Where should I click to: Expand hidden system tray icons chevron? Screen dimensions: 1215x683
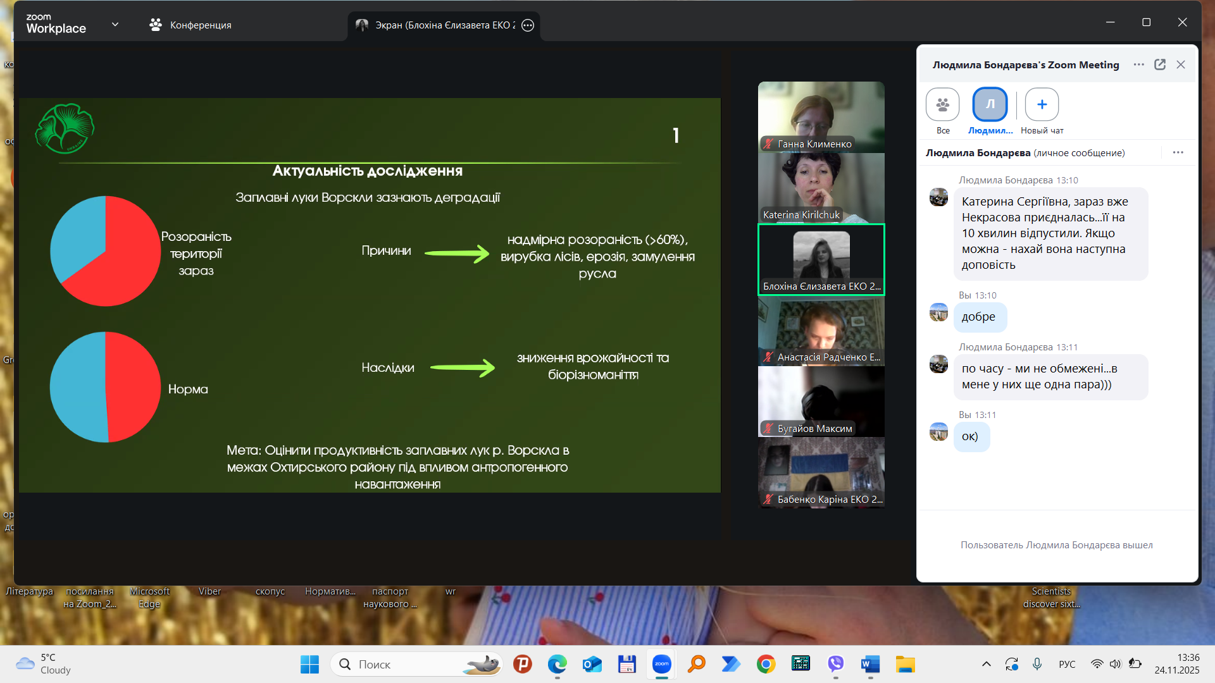986,664
